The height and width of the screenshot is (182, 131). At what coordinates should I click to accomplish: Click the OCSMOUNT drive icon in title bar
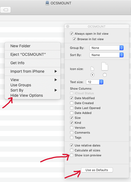(x=47, y=3)
